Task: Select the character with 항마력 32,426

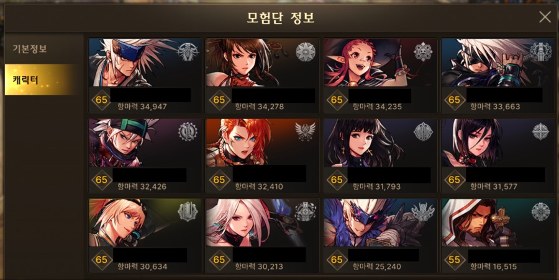Action: coord(145,156)
